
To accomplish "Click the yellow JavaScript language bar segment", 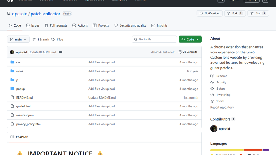I will (227, 150).
